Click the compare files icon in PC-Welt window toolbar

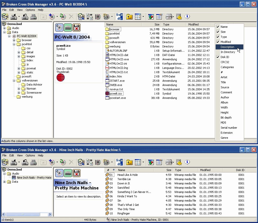pos(90,17)
